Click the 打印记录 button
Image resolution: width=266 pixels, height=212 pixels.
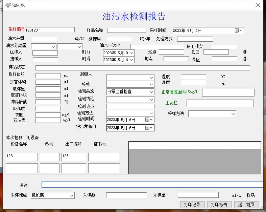[192, 205]
